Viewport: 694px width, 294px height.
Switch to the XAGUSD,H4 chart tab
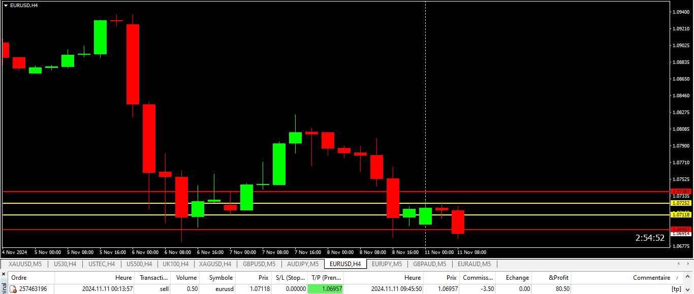click(x=215, y=264)
